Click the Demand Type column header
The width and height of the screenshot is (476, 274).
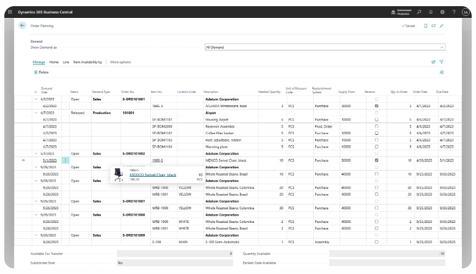click(x=101, y=92)
